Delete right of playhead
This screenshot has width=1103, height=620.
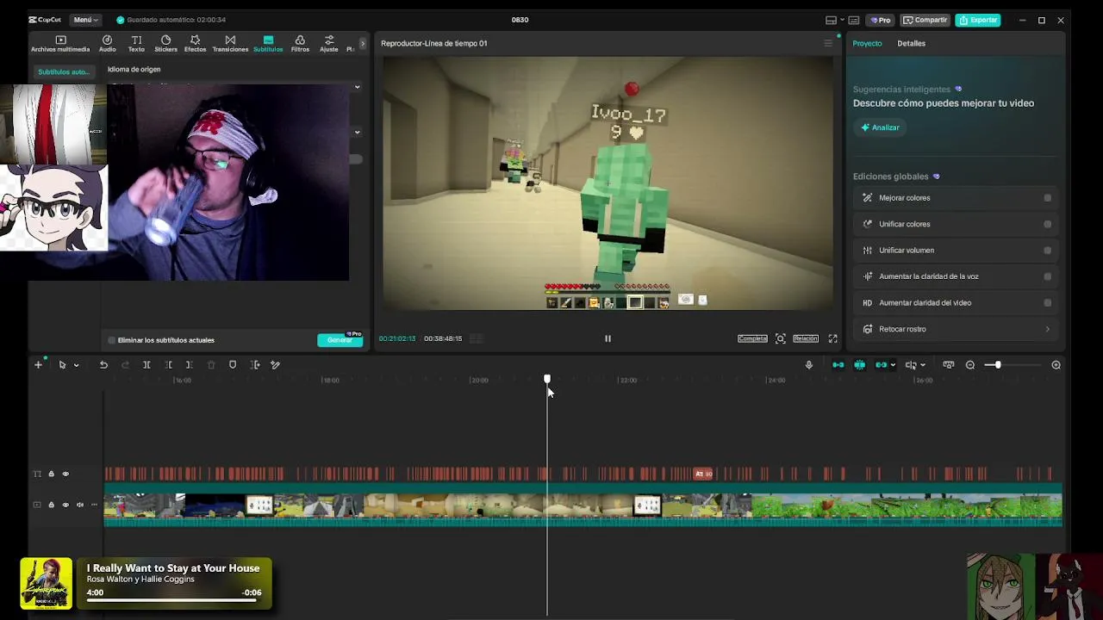click(189, 365)
